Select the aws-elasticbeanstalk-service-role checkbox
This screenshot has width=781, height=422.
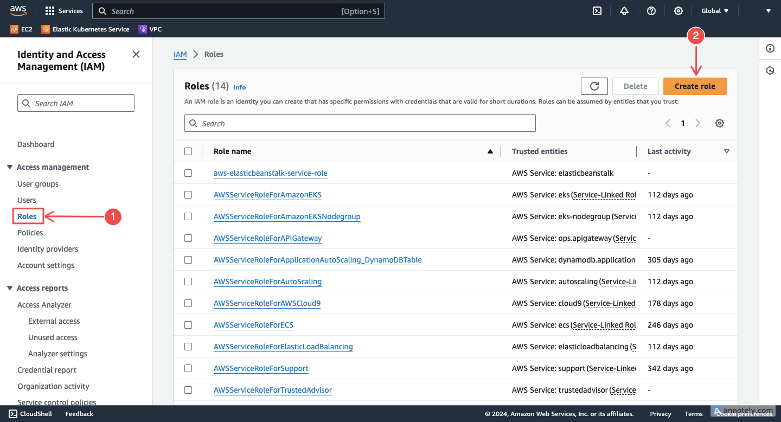click(188, 173)
